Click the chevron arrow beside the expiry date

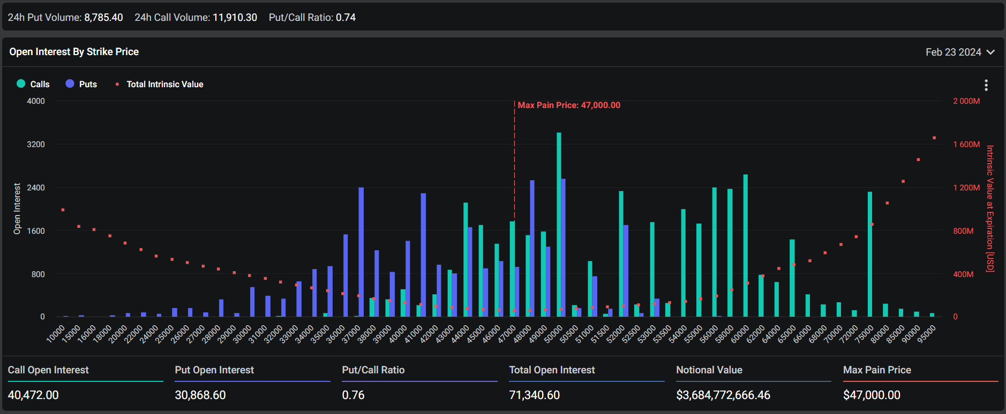990,52
